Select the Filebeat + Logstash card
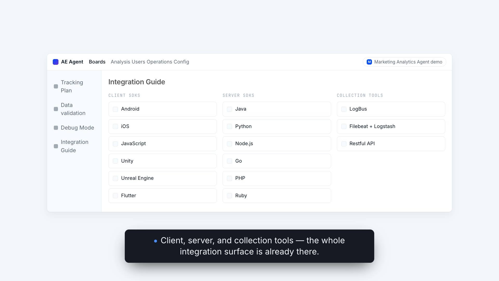Image resolution: width=499 pixels, height=281 pixels. pyautogui.click(x=391, y=126)
